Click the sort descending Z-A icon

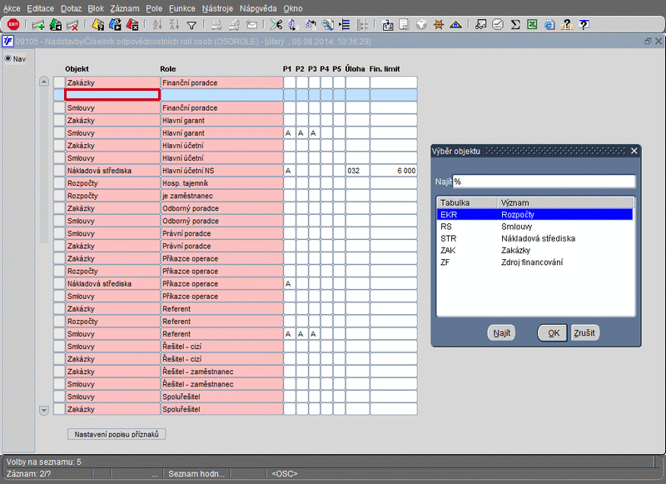pyautogui.click(x=174, y=25)
